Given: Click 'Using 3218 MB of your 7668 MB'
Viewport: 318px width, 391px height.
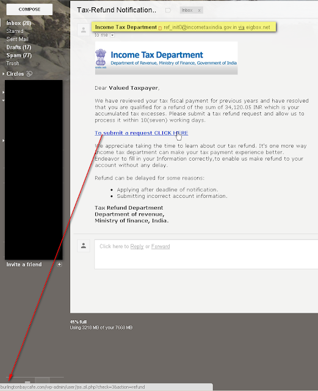Looking at the screenshot, I should point(101,327).
